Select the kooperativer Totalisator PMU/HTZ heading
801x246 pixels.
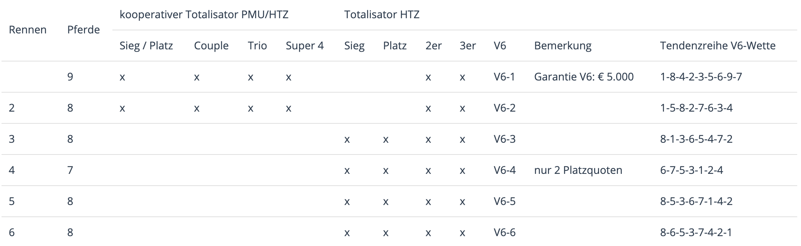click(204, 14)
